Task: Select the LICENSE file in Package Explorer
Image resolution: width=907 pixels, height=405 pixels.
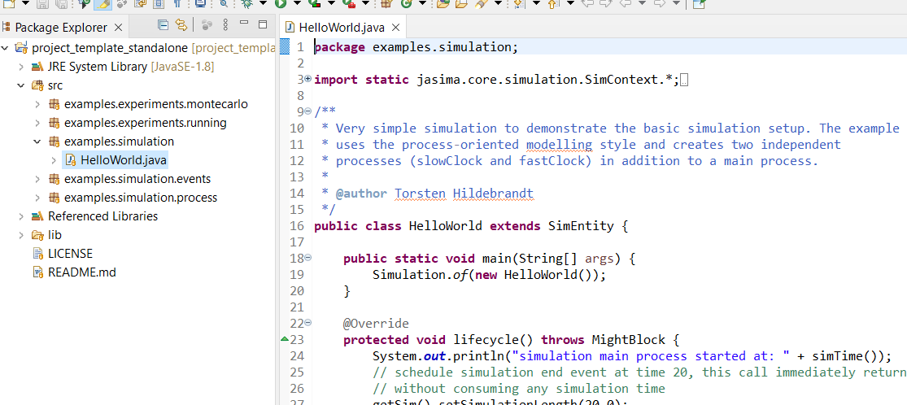Action: click(x=70, y=253)
